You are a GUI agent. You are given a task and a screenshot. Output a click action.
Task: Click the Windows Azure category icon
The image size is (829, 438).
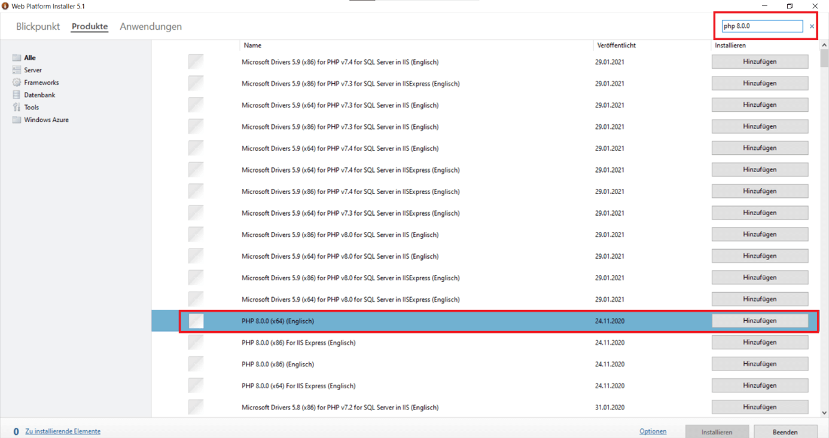tap(17, 120)
